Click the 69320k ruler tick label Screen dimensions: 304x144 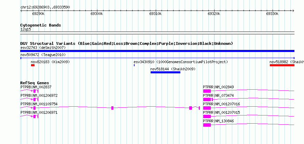(x=214, y=14)
